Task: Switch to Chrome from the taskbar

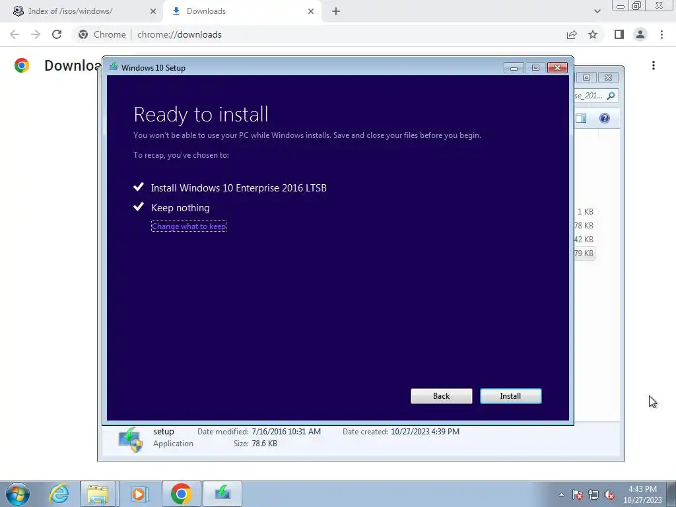Action: pos(181,494)
